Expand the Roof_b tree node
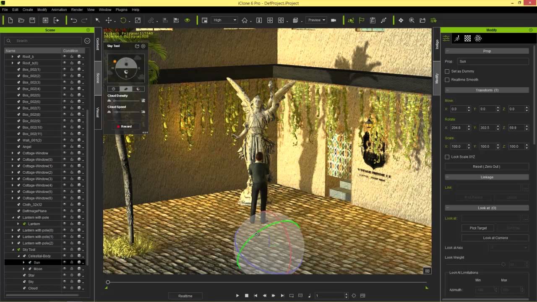This screenshot has width=537, height=302. point(12,56)
